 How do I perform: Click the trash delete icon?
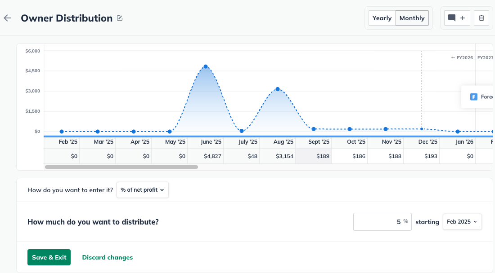(x=481, y=18)
